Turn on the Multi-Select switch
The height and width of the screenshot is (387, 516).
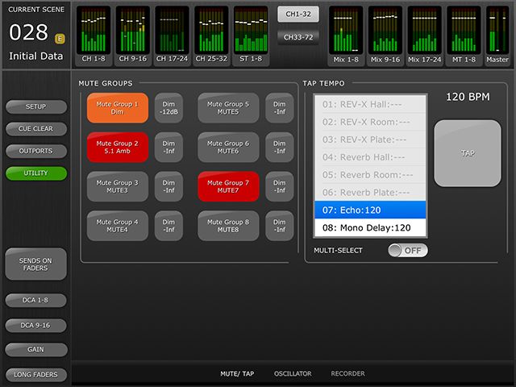(407, 251)
